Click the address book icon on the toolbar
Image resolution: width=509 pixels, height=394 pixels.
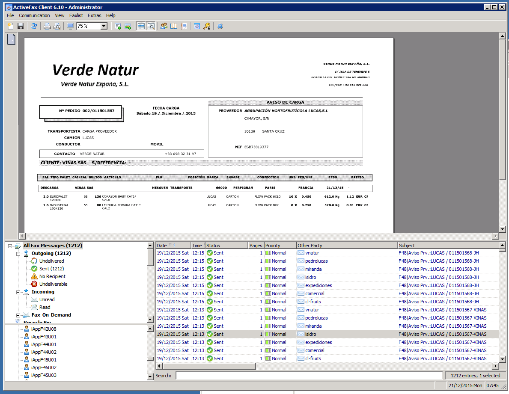pos(173,26)
